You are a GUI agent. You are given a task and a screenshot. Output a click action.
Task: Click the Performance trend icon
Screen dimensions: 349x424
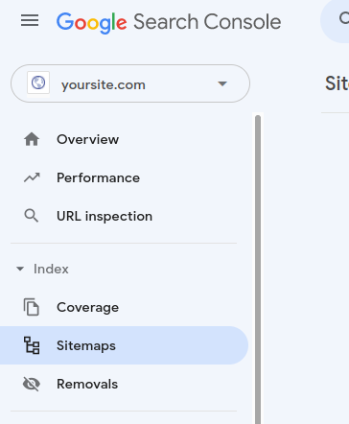click(32, 177)
